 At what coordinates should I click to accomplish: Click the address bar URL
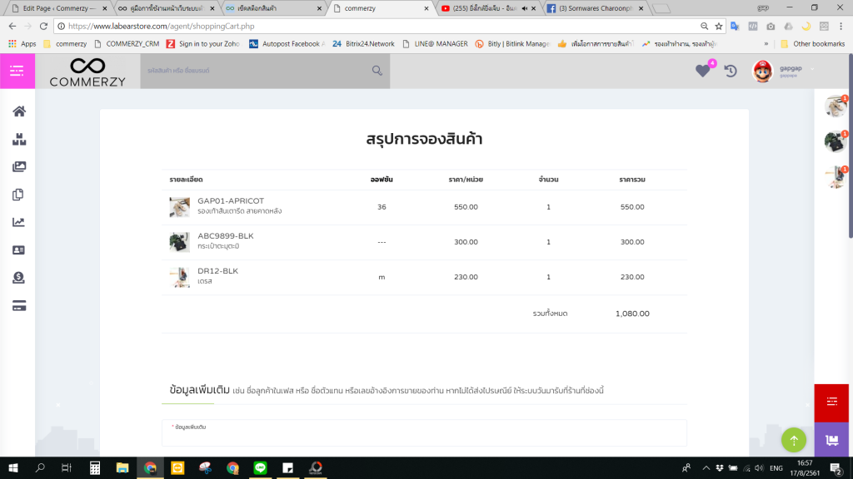162,26
